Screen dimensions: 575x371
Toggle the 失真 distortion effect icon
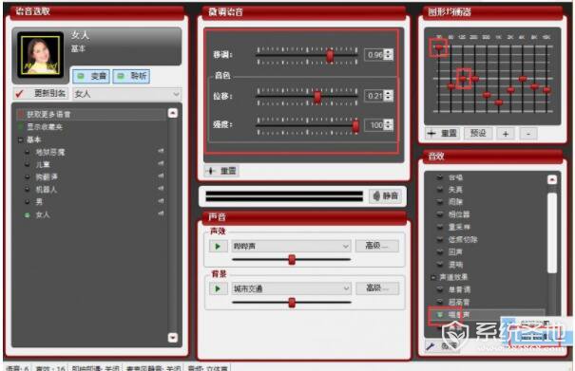click(440, 190)
